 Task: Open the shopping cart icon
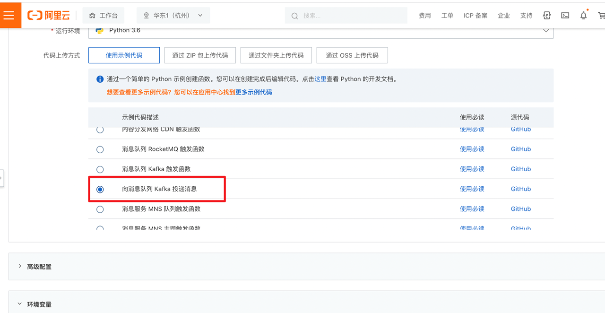pos(601,16)
